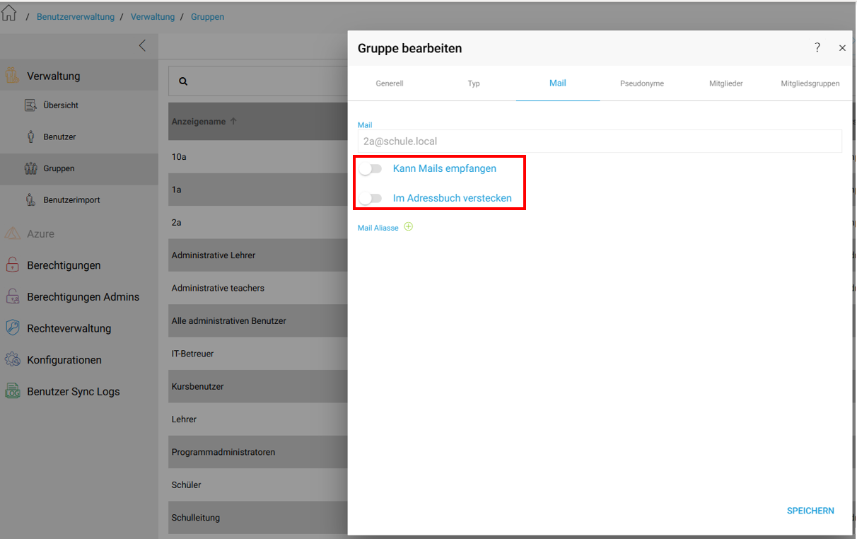Open the Konfigurationen sidebar label
Screen dimensions: 857x539
[x=64, y=360]
